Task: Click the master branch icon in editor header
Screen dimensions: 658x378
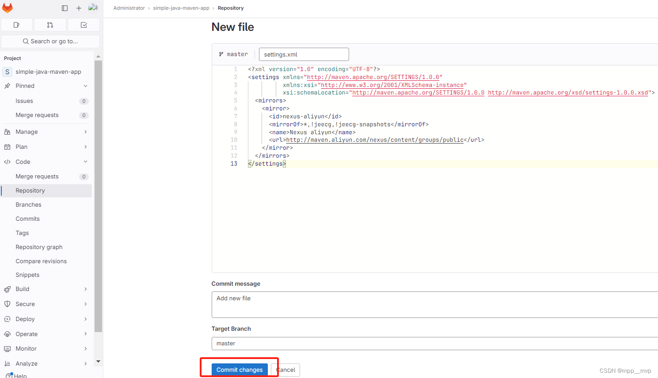Action: (x=221, y=54)
